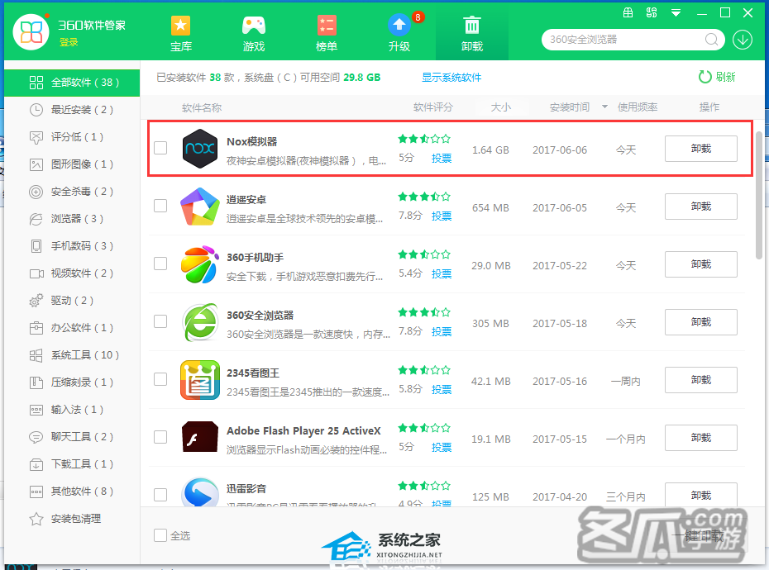
Task: Toggle the 全选 select-all checkbox
Action: [x=160, y=535]
